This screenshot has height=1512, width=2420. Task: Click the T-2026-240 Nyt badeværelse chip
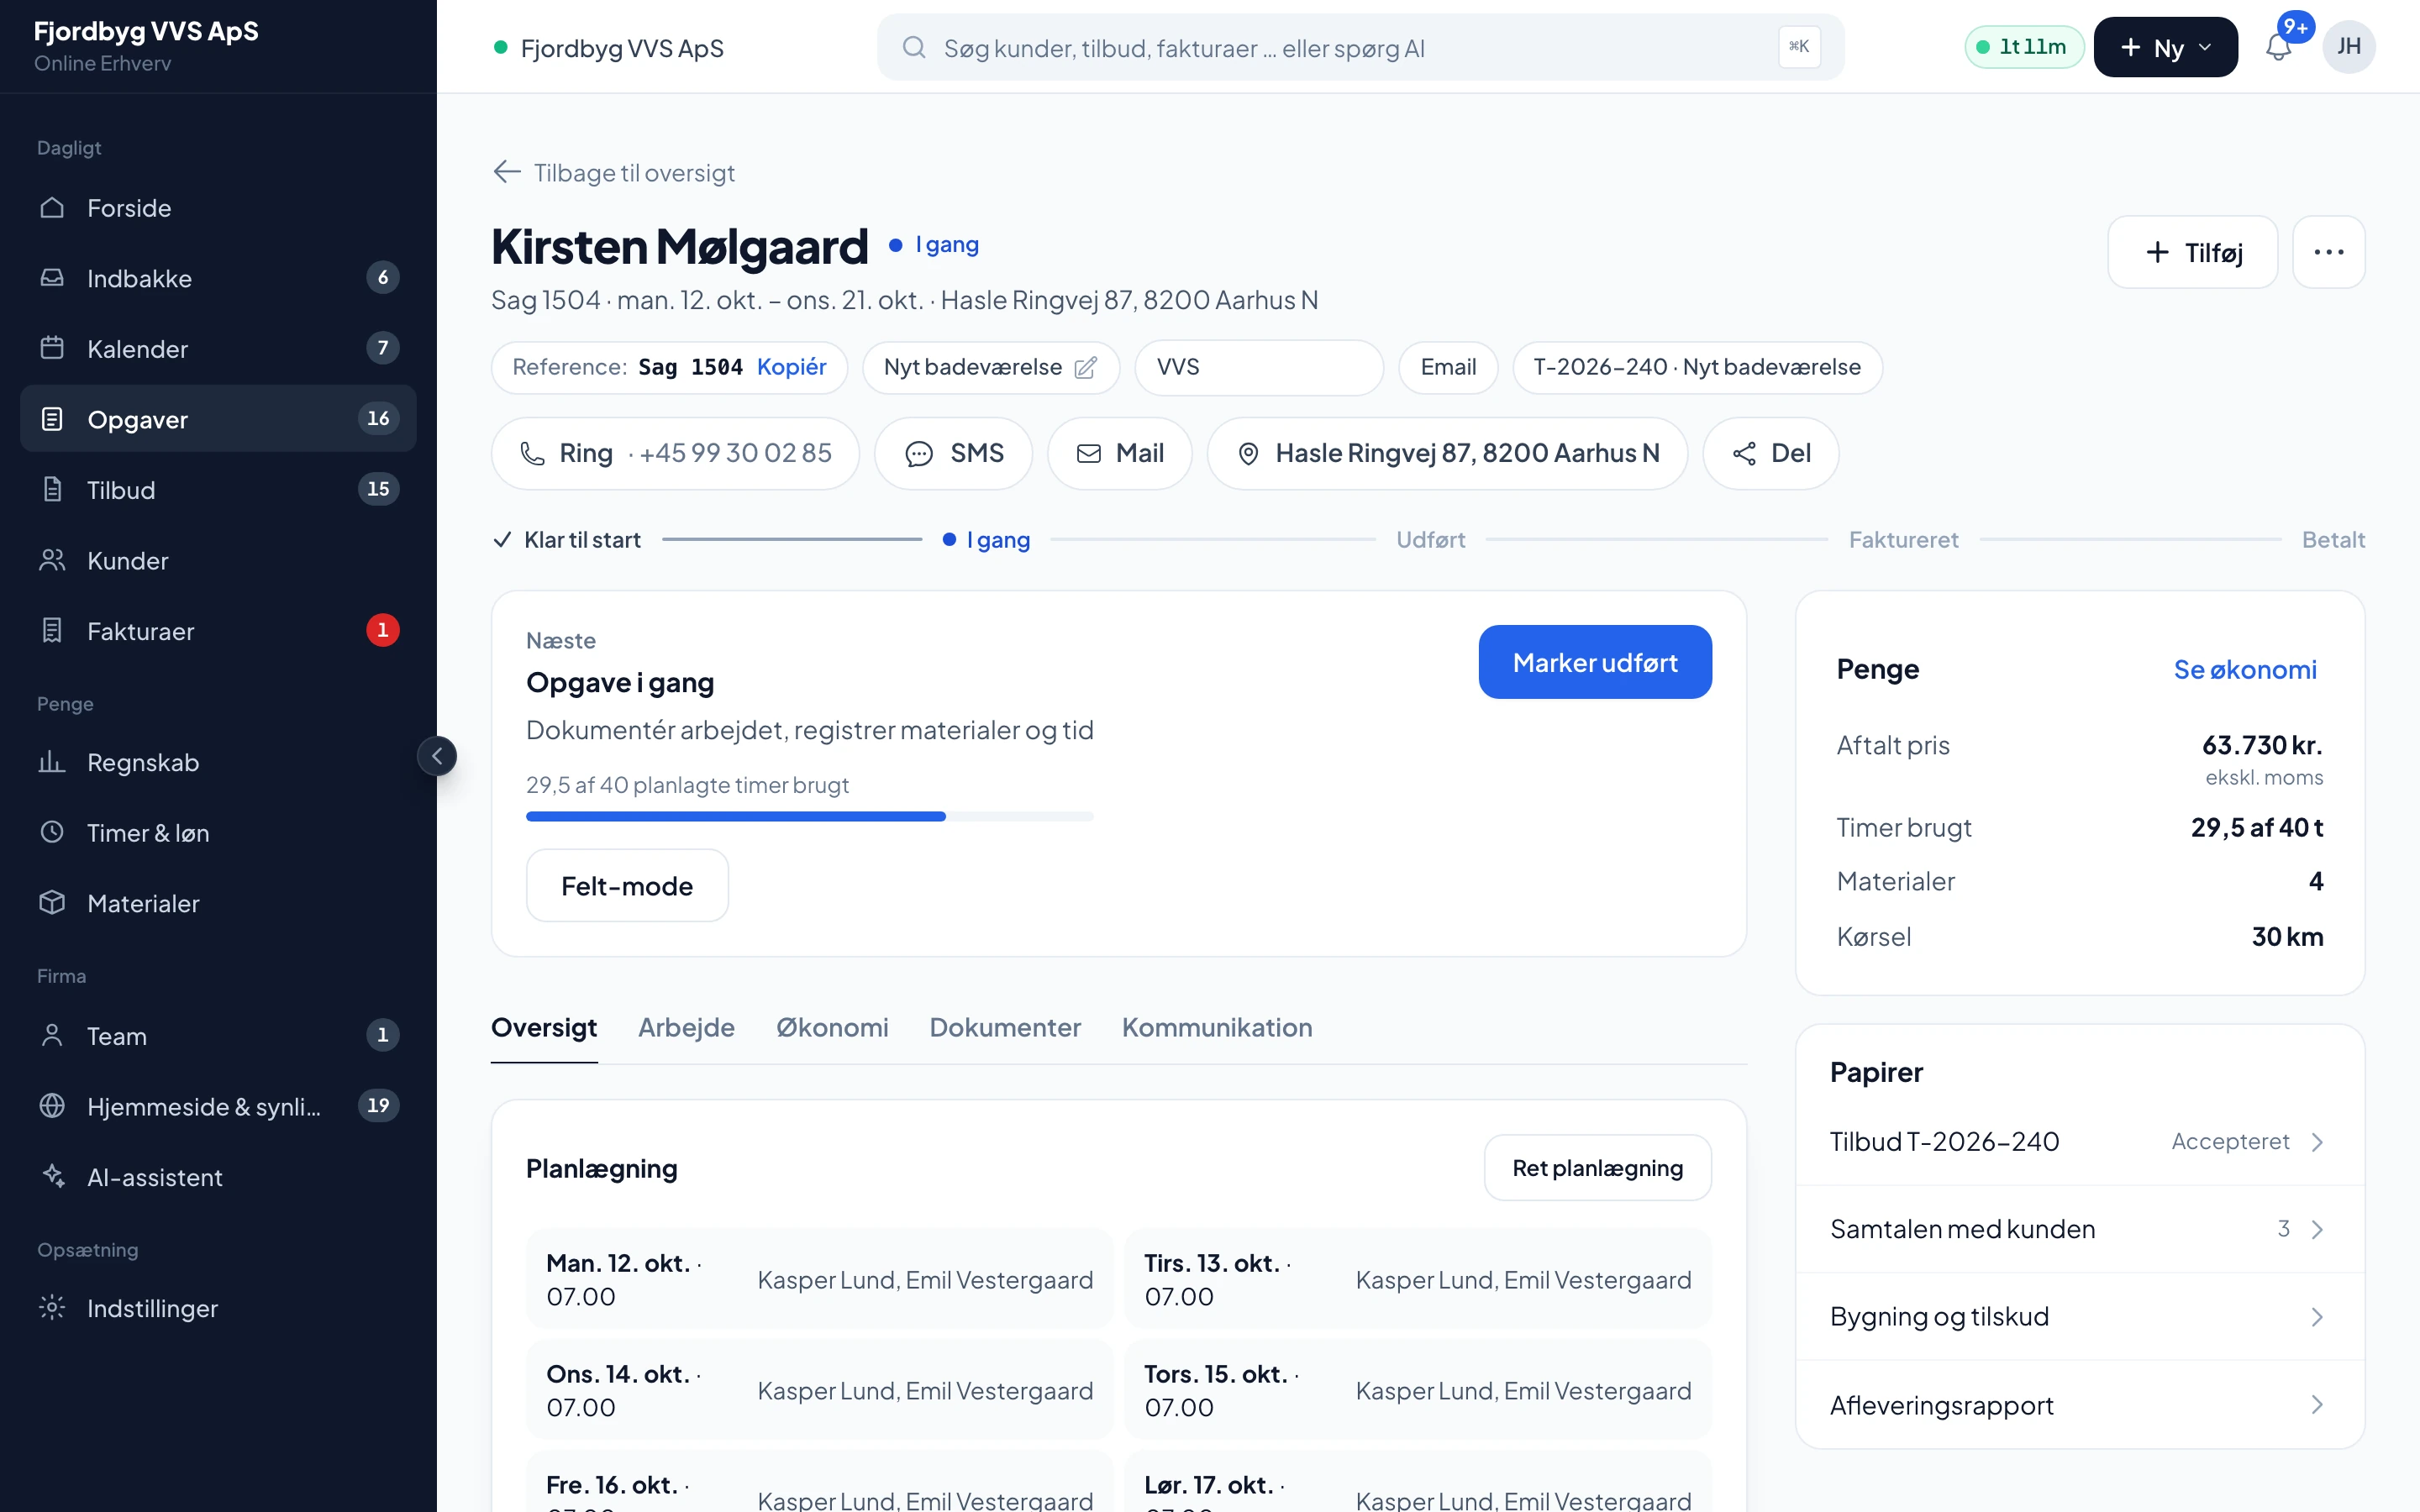click(1697, 367)
